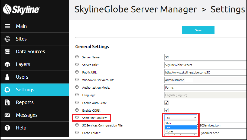This screenshot has width=247, height=140.
Task: Open help for Cache Folder
Action: coord(77,132)
